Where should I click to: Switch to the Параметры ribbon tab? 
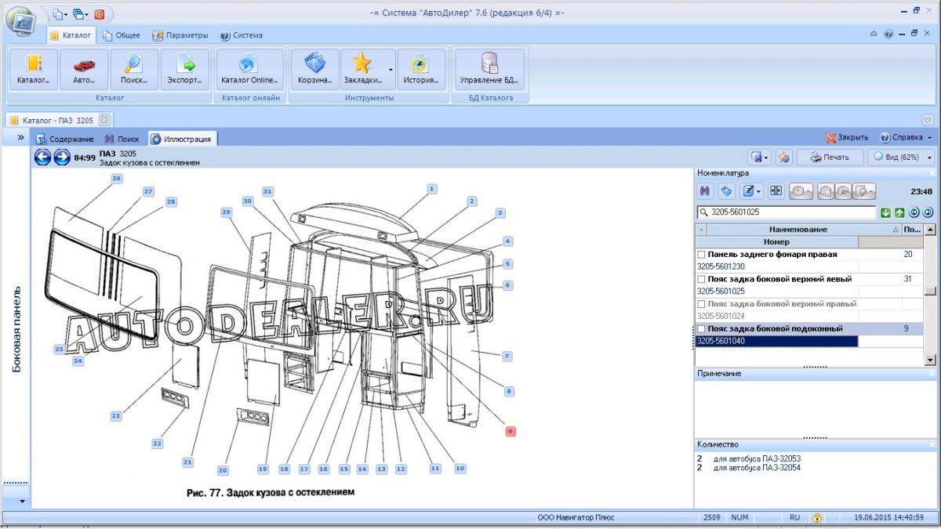[181, 35]
